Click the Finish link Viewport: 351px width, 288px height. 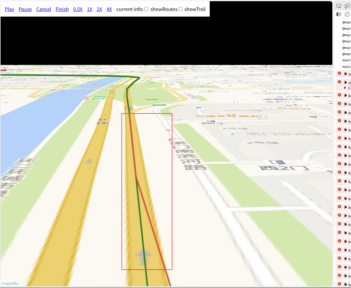pos(62,9)
